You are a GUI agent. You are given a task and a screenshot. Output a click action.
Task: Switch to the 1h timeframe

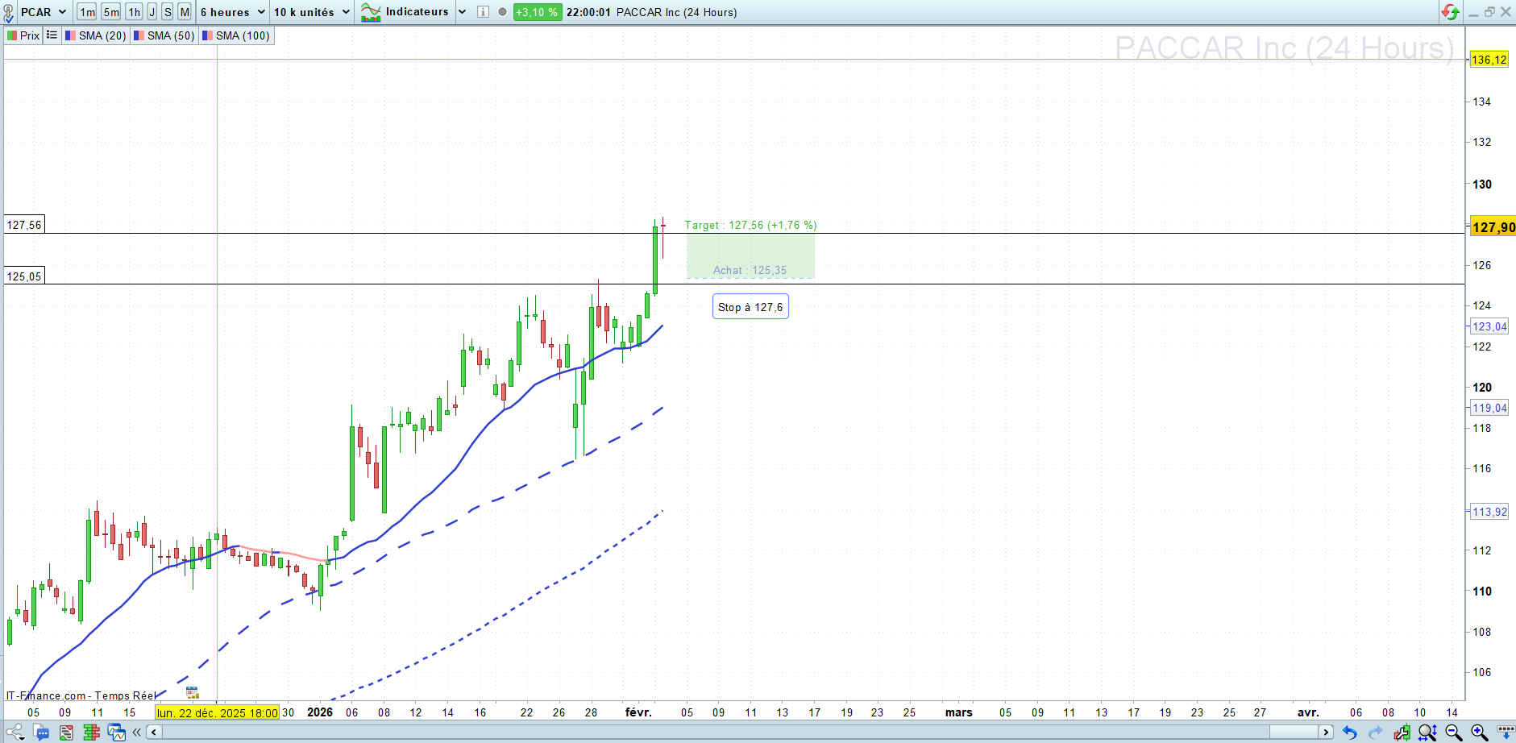click(135, 12)
